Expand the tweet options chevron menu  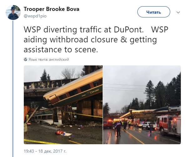178,12
